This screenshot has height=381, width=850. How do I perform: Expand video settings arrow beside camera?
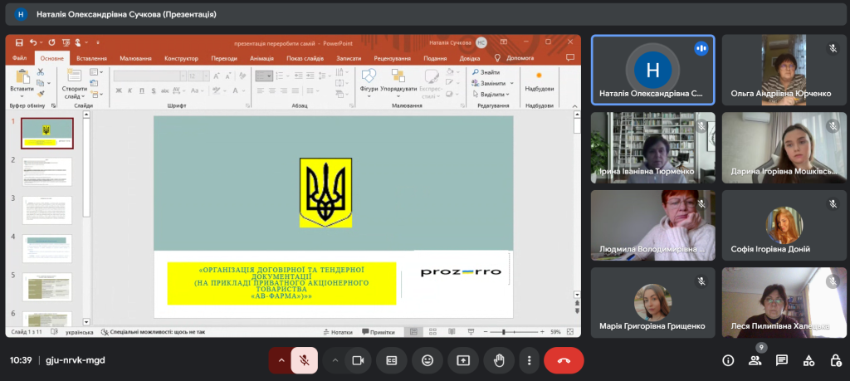(x=335, y=360)
